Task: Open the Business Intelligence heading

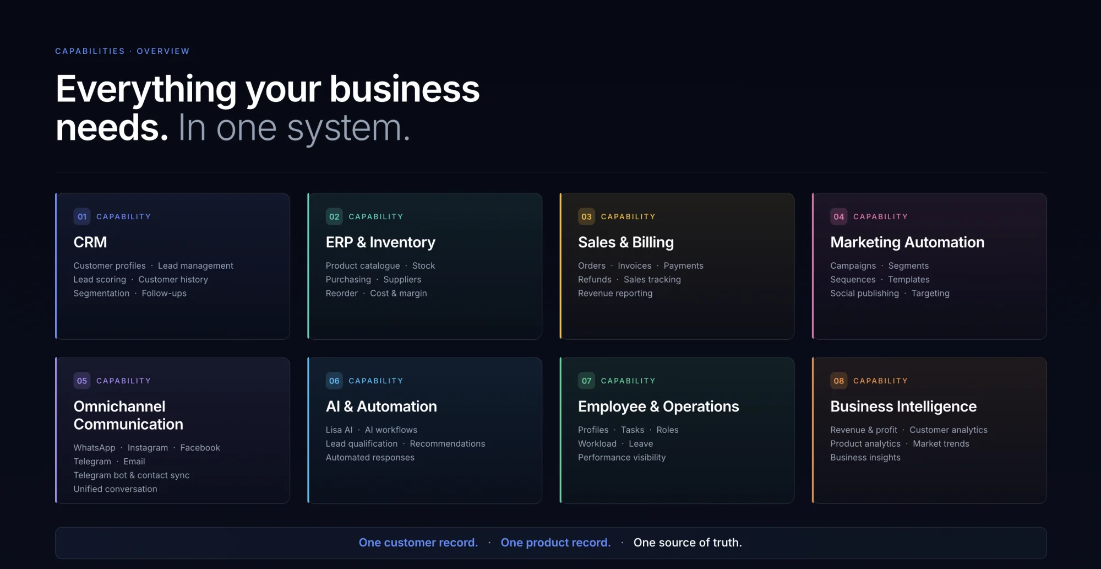Action: [903, 407]
